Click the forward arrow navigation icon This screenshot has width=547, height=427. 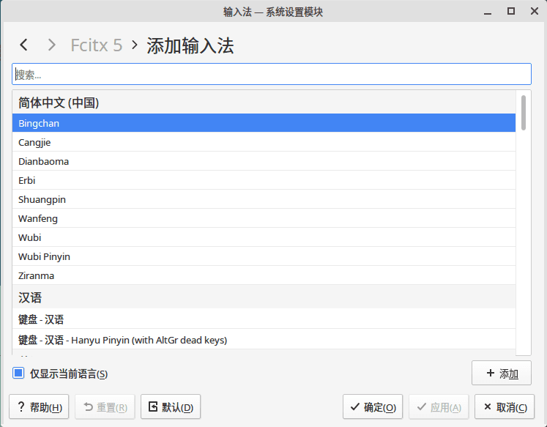coord(51,45)
